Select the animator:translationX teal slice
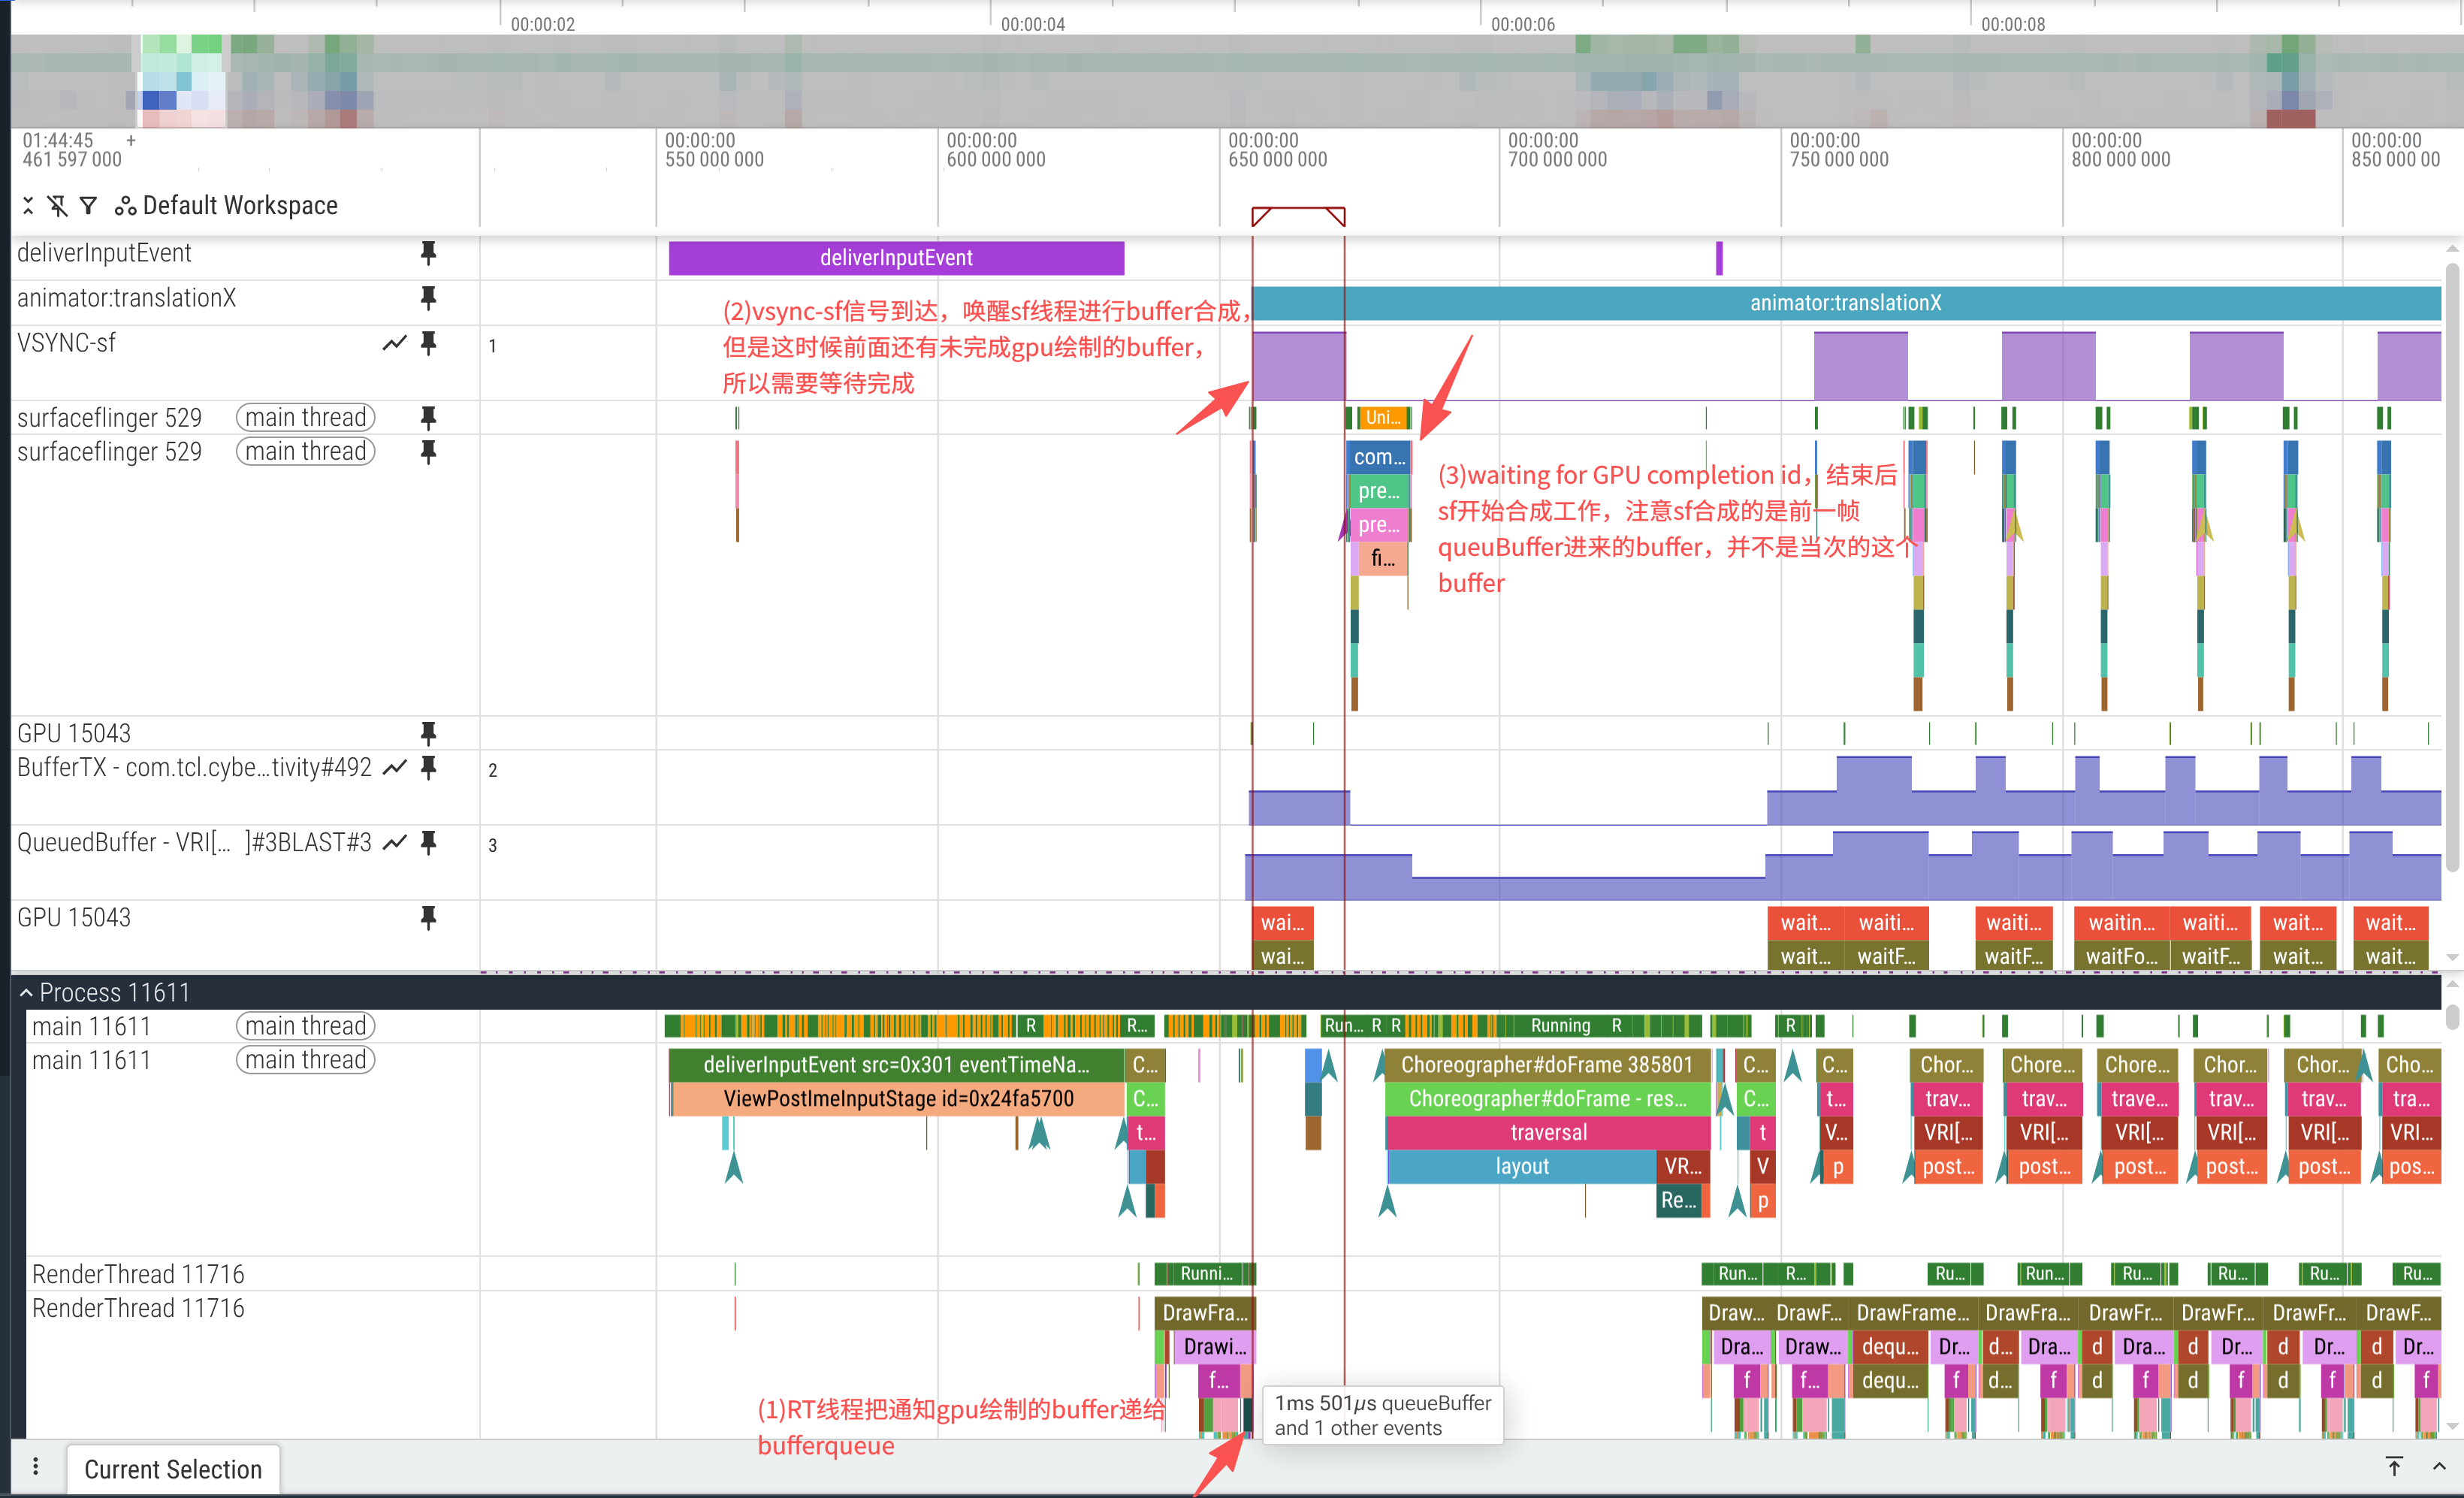This screenshot has width=2464, height=1498. coord(1844,303)
